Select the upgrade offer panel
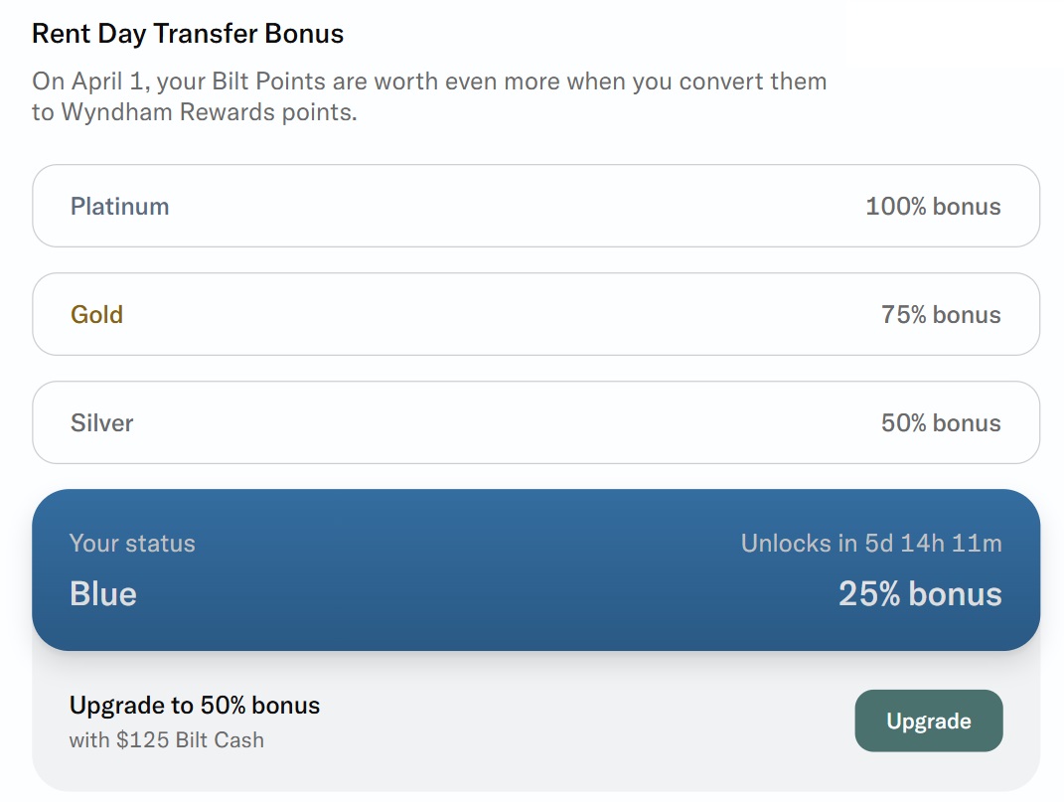Viewport: 1064px width, 802px height. pos(536,722)
